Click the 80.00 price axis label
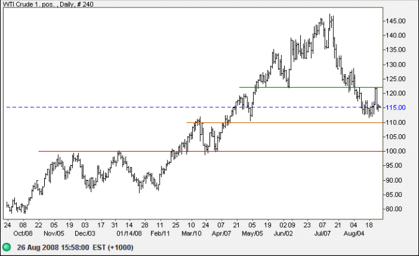 tap(394, 209)
